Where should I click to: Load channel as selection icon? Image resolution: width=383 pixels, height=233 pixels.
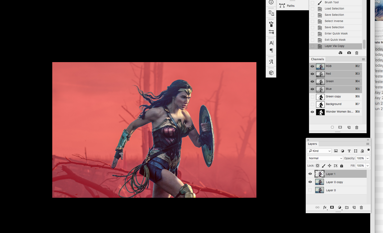pos(332,127)
